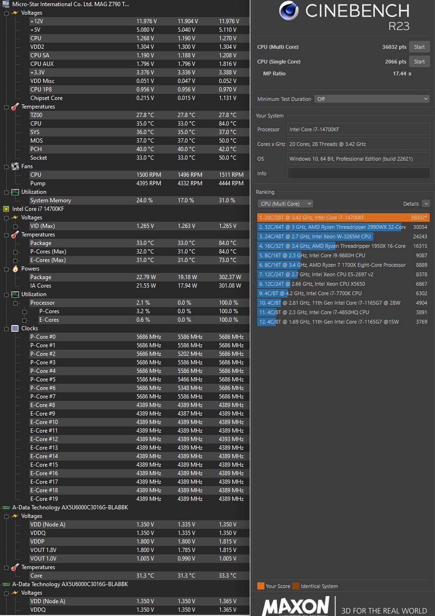Click the thermometer icon above the TZ00 row

coord(15,107)
